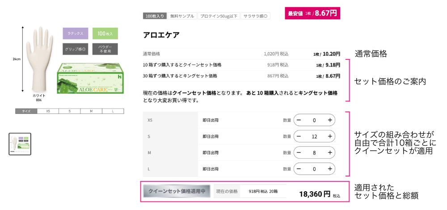The height and width of the screenshot is (210, 447).
Task: Decrease L size quantity with minus
Action: pyautogui.click(x=299, y=169)
